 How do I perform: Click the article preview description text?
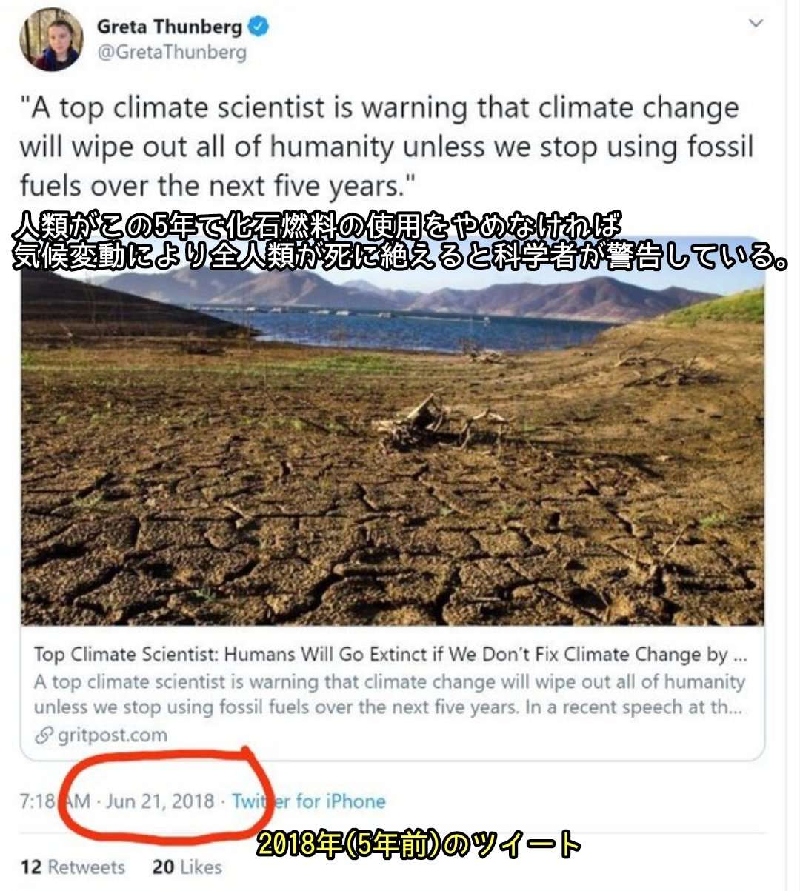pyautogui.click(x=389, y=694)
